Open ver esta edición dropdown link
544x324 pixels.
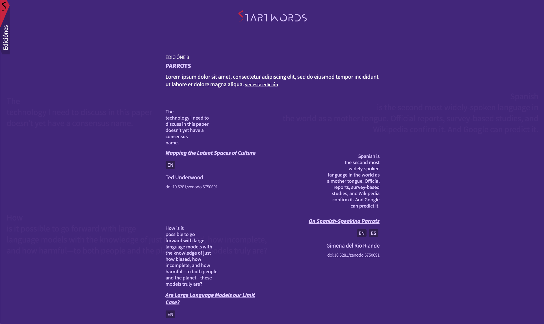click(261, 84)
